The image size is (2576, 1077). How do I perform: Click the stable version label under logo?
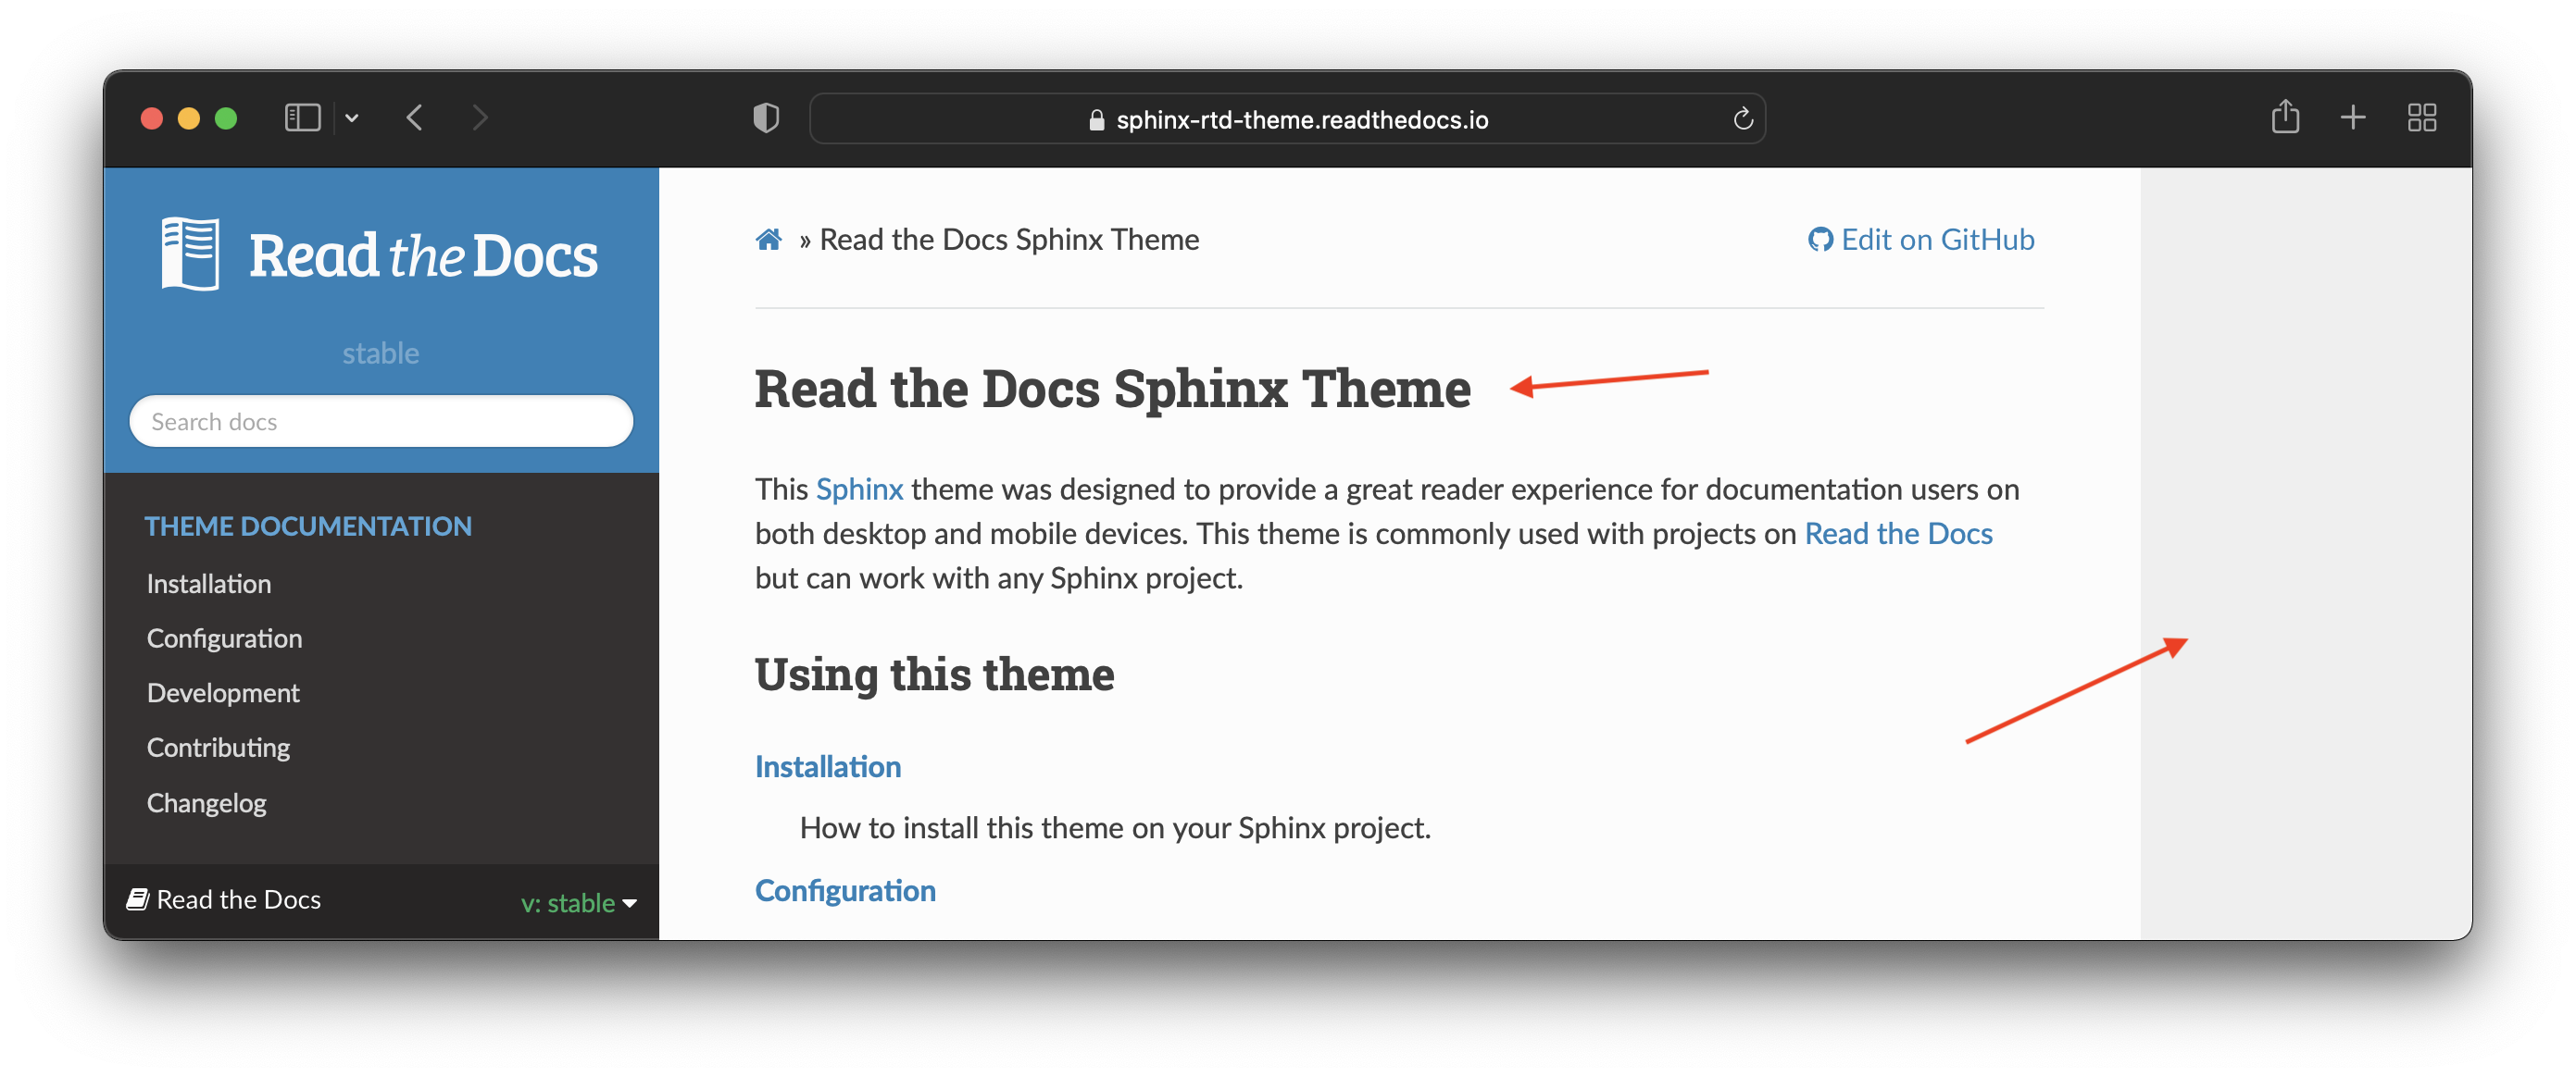(x=380, y=353)
